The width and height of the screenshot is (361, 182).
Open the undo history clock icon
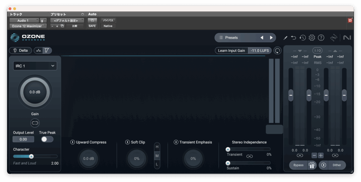(302, 38)
